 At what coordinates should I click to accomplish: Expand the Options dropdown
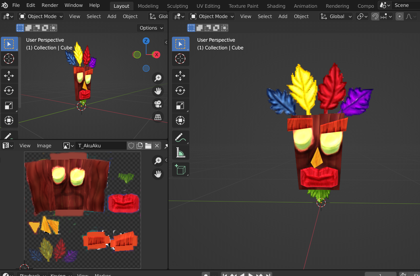click(151, 28)
